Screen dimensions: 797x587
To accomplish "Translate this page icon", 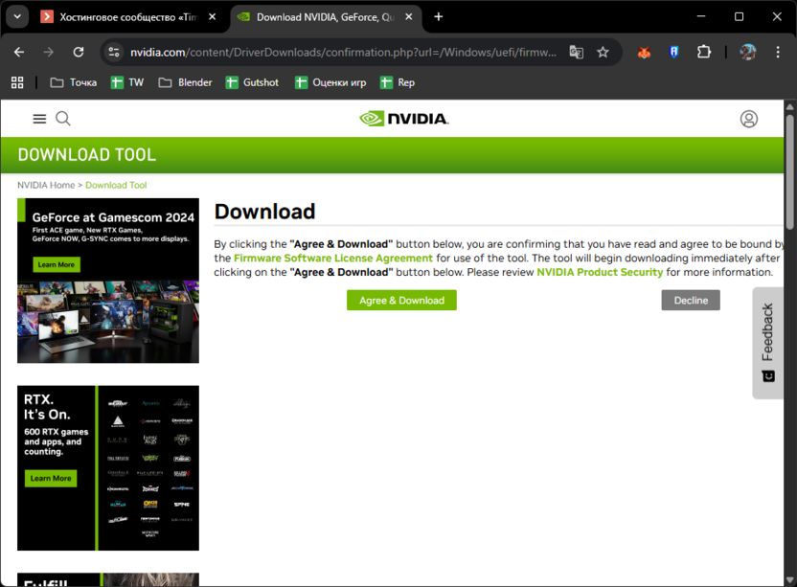I will (x=576, y=52).
